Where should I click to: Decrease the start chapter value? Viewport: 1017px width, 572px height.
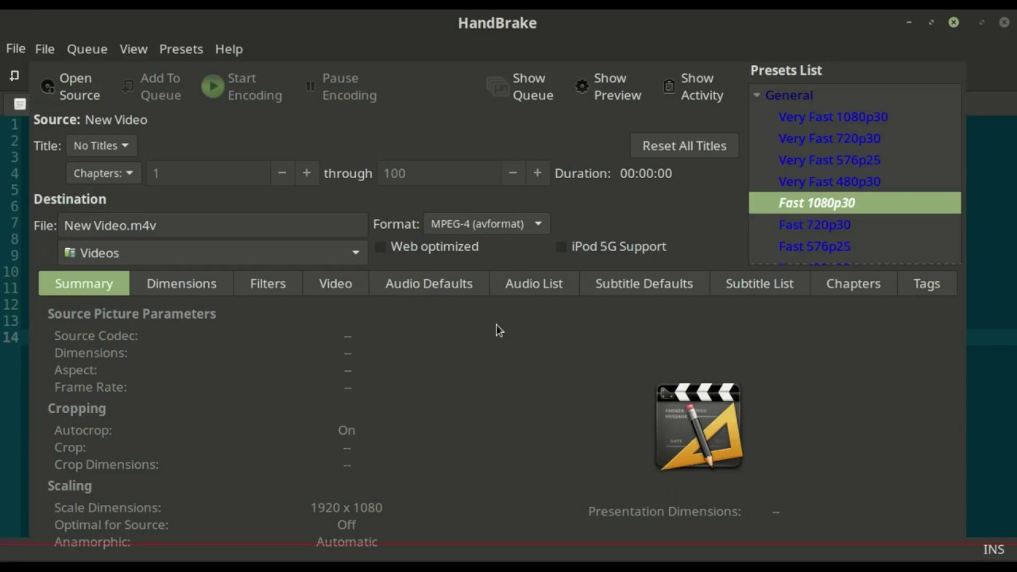click(x=281, y=173)
